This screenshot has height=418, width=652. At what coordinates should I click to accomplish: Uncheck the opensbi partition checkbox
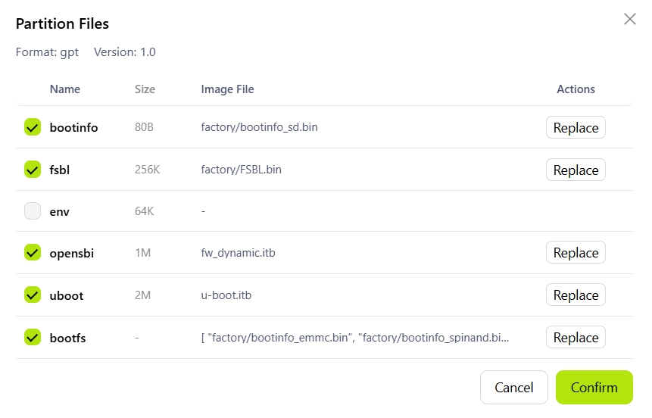pos(33,252)
